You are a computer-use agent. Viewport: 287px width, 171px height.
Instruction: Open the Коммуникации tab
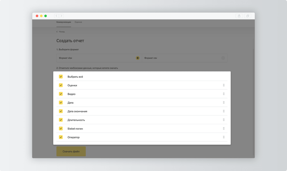[64, 22]
